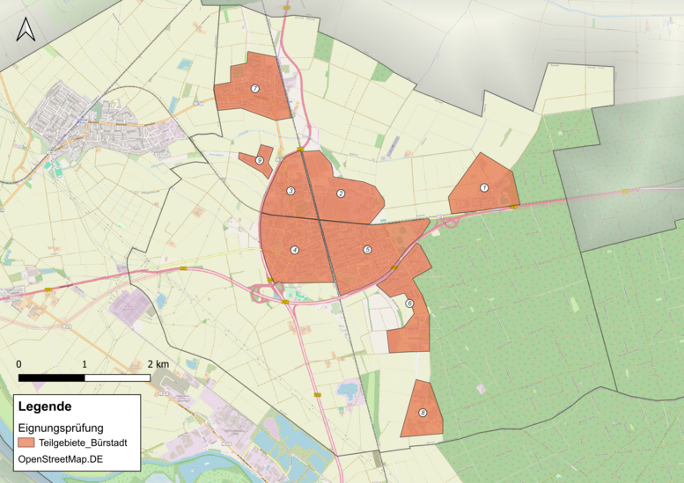Click the '0' scale bar label
The width and height of the screenshot is (684, 483).
click(19, 363)
